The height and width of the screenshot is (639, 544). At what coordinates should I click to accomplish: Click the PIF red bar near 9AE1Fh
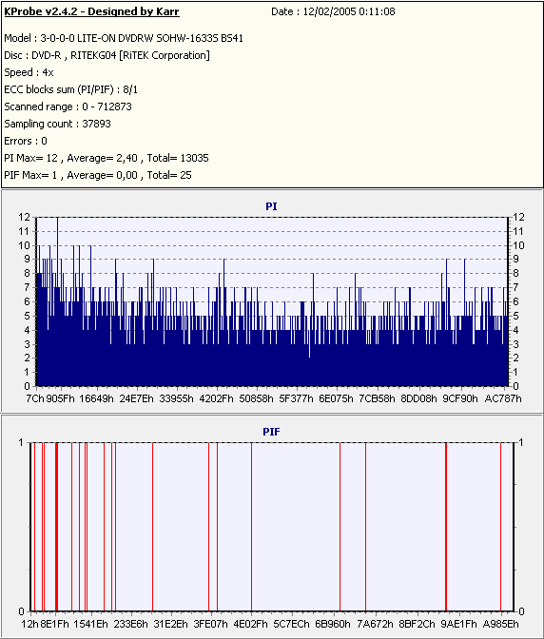(446, 527)
